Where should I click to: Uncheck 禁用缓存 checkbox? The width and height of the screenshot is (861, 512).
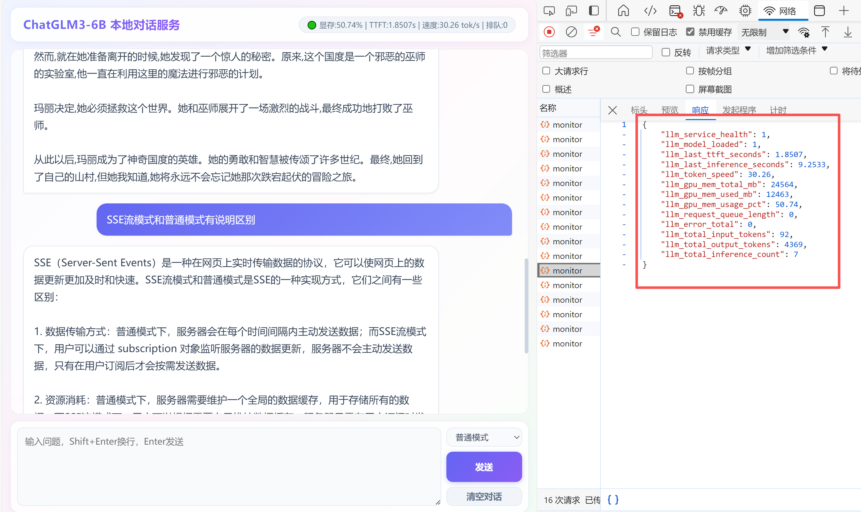tap(690, 32)
